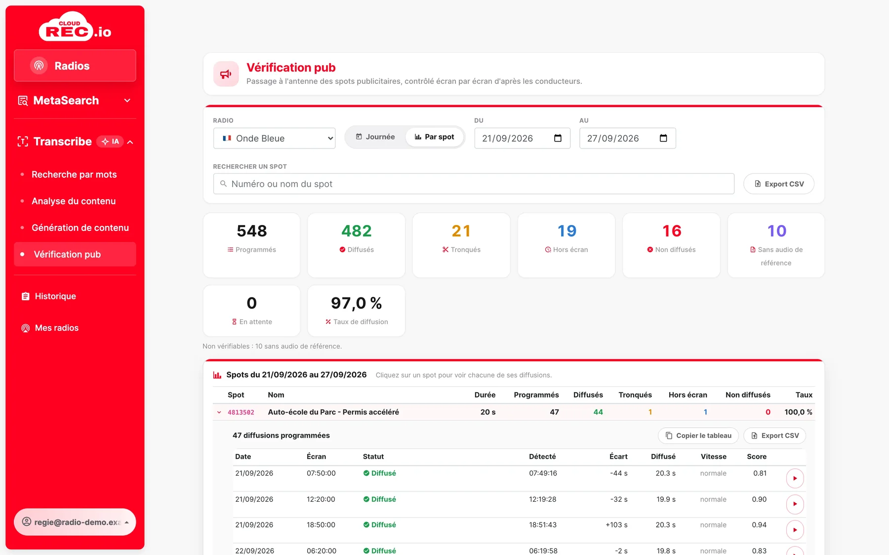Click the Mes radios antenna icon
This screenshot has width=889, height=555.
pyautogui.click(x=26, y=328)
